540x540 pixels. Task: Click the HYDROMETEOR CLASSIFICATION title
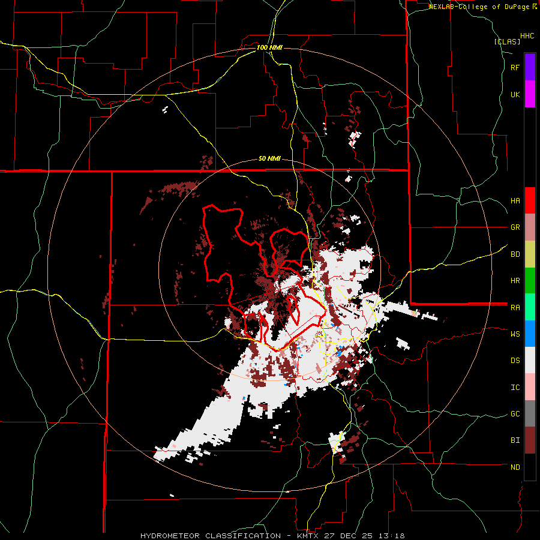click(x=211, y=536)
